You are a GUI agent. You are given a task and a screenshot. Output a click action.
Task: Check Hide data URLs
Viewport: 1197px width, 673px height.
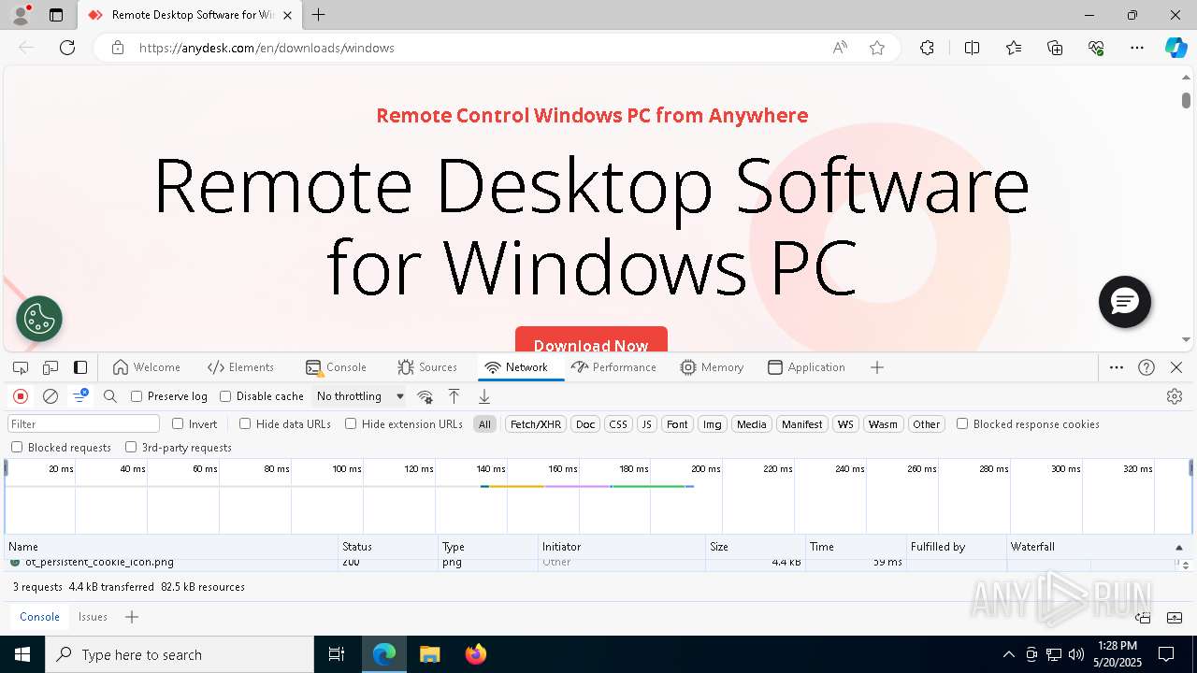(245, 423)
